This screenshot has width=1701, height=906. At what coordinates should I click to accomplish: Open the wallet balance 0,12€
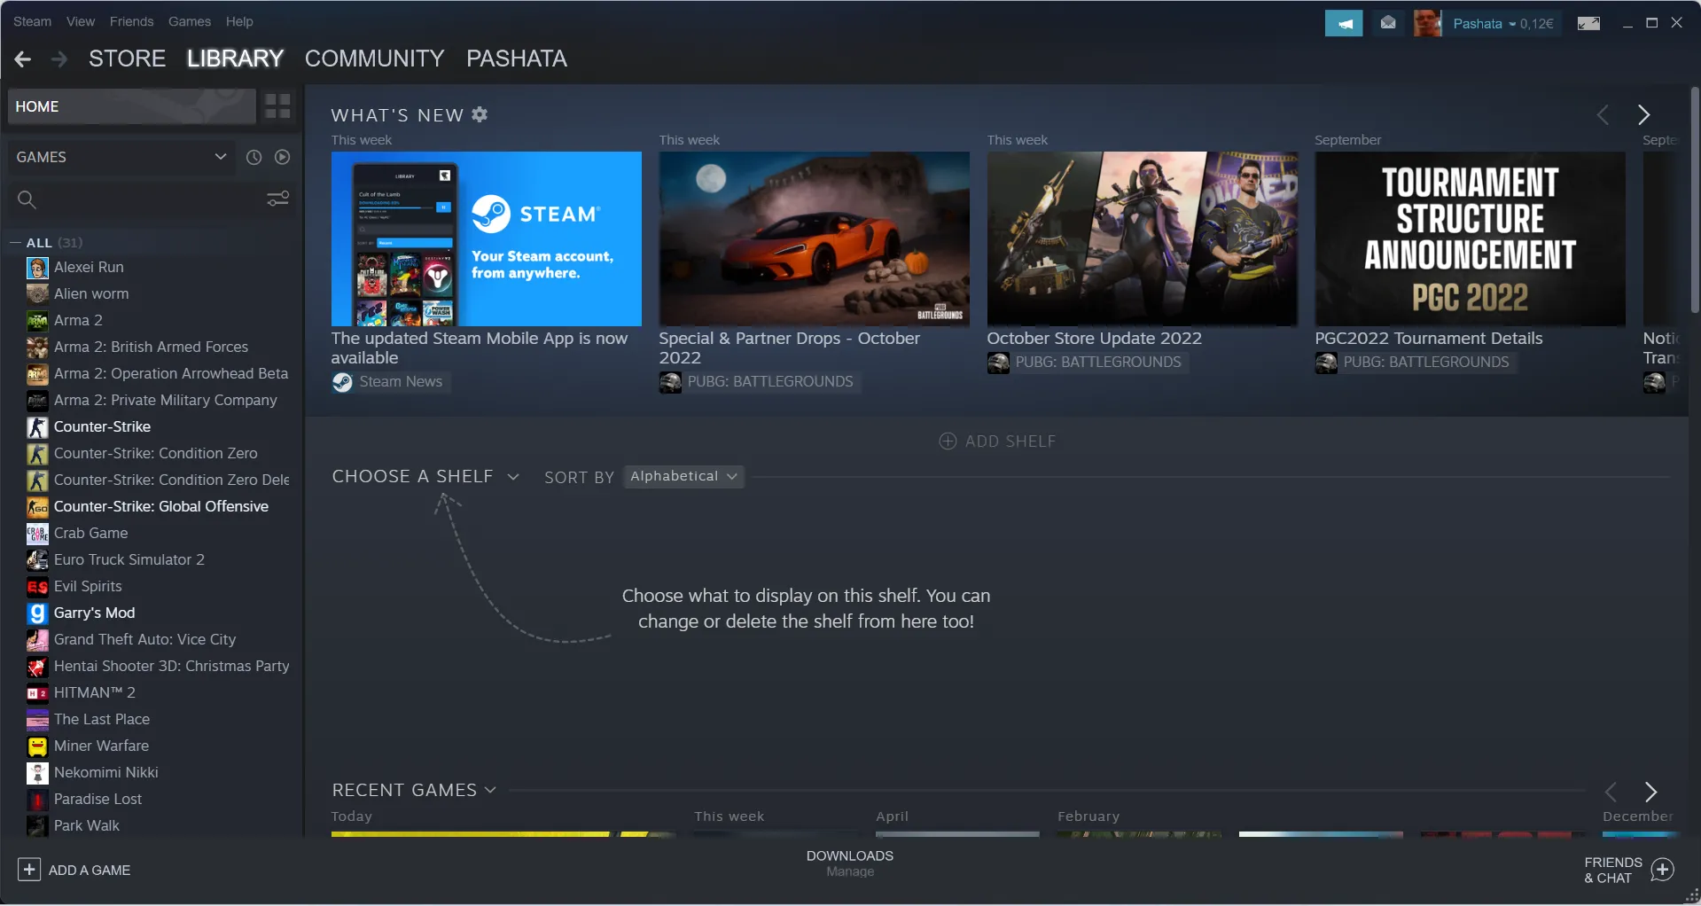(1537, 24)
